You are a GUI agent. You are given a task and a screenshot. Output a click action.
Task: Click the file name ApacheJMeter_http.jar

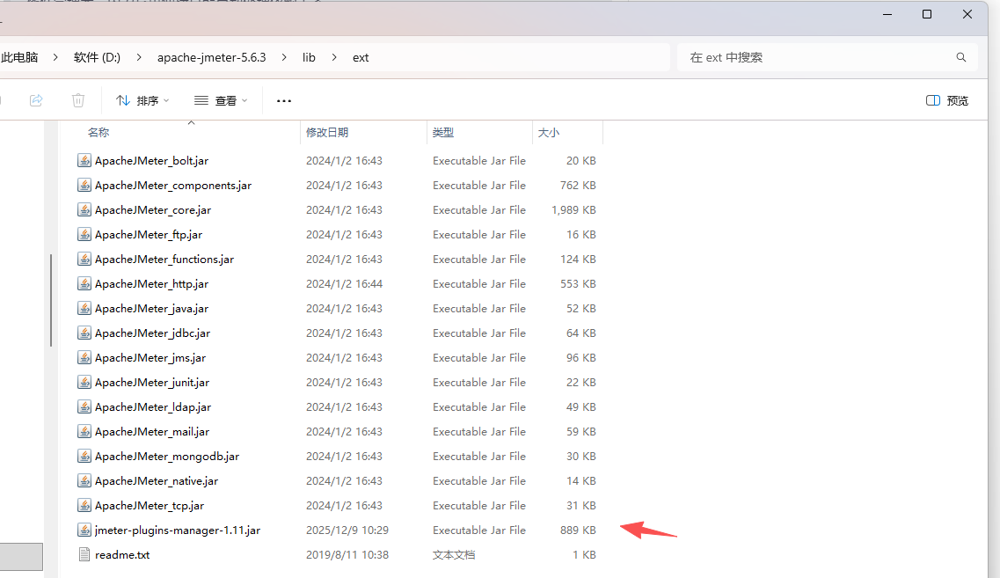[152, 284]
